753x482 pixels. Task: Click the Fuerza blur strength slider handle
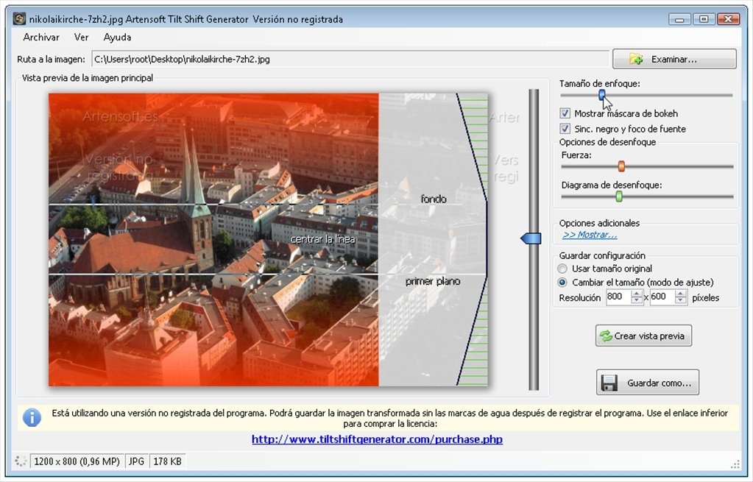(621, 166)
